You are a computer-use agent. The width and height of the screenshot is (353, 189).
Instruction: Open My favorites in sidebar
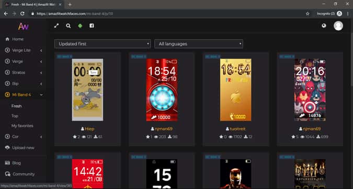(x=22, y=126)
